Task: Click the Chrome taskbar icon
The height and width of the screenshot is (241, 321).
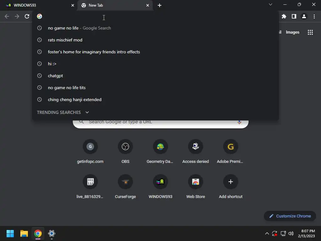Action: (38, 233)
